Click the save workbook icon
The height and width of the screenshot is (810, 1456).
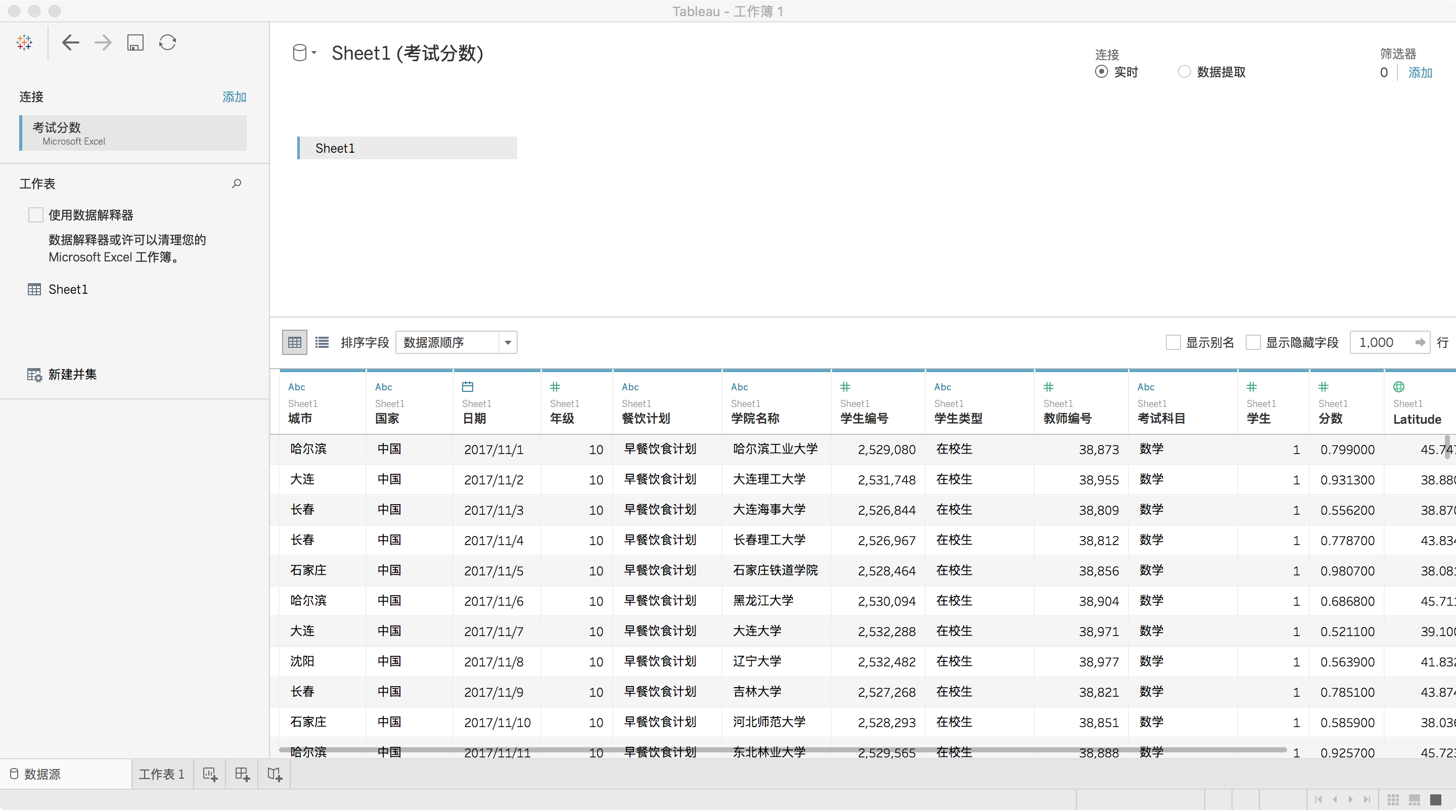(135, 42)
